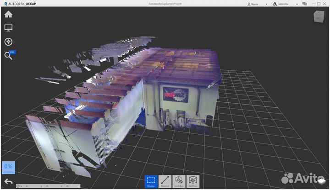Image resolution: width=330 pixels, height=190 pixels.
Task: Expand the subscribe dropdown arrow
Action: (297, 4)
